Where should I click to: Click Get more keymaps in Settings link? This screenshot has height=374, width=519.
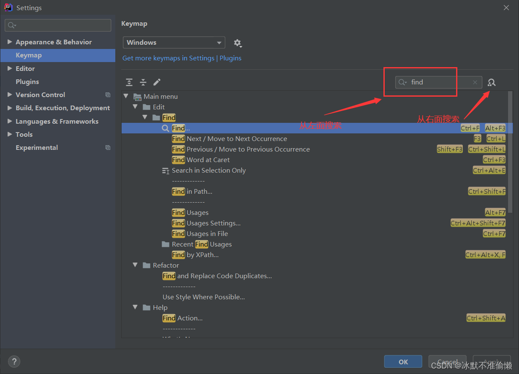tap(168, 58)
